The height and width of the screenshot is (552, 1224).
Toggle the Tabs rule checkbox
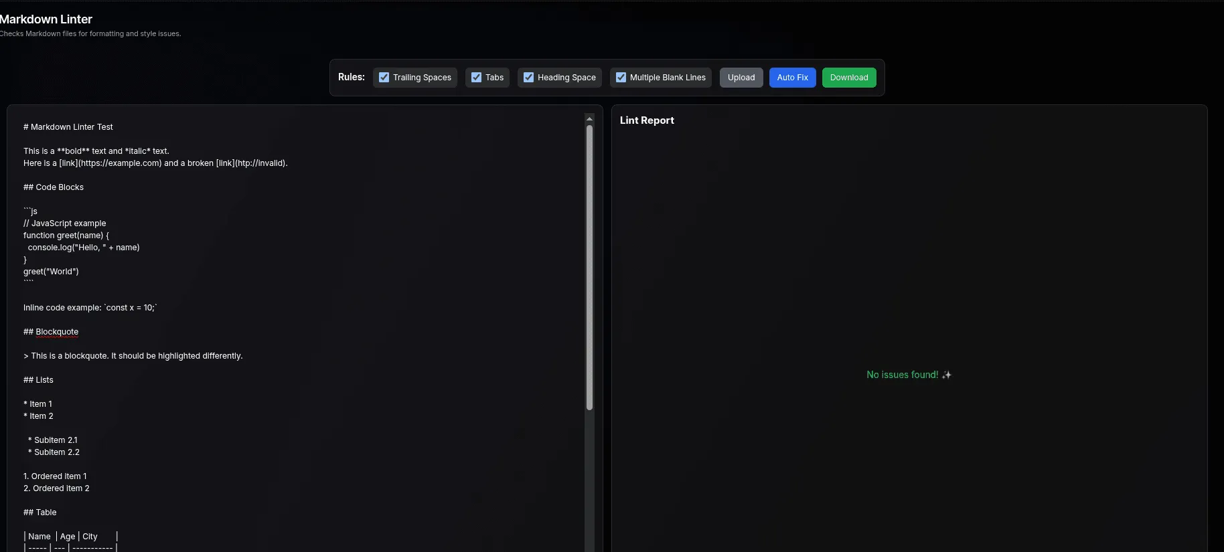(476, 78)
